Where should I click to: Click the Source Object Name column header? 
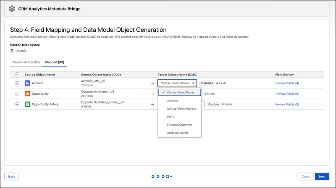click(x=39, y=75)
